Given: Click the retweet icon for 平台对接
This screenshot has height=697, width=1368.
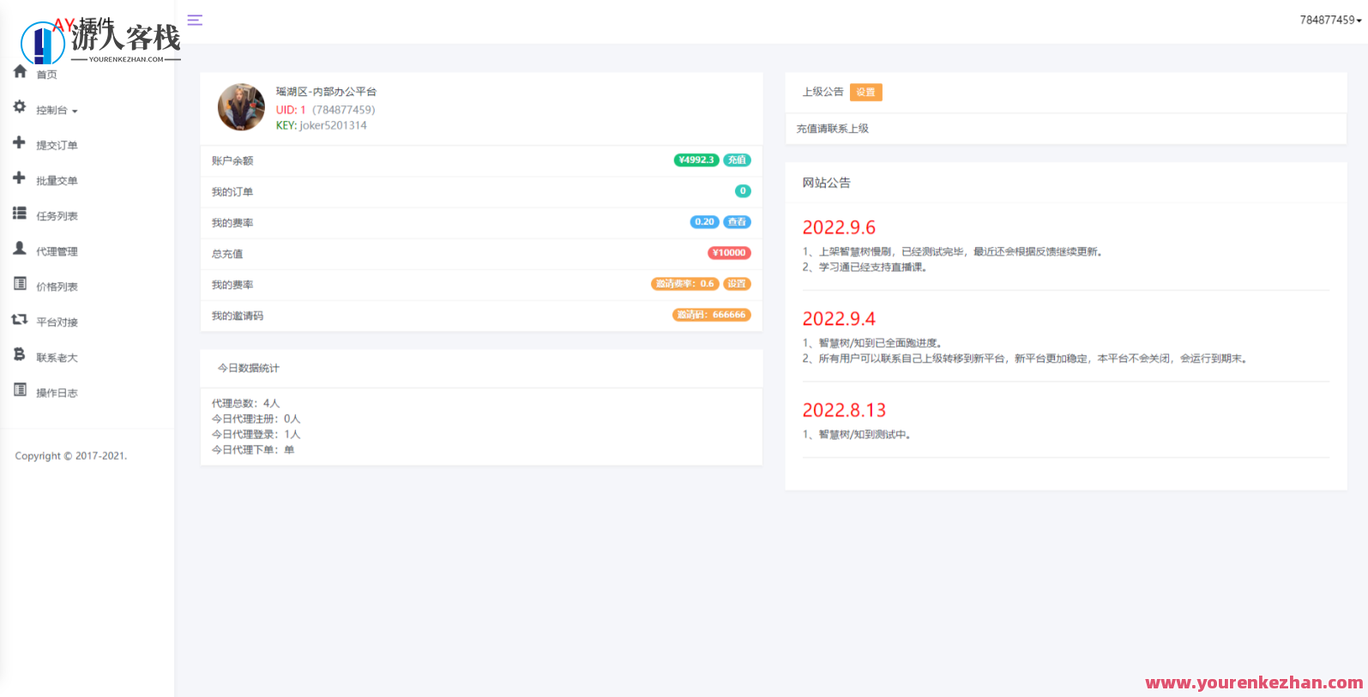Looking at the screenshot, I should [19, 320].
